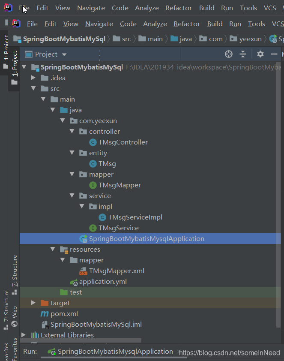284x361 pixels.
Task: Click the locate-opened-file crosshair icon in Project panel
Action: point(228,54)
